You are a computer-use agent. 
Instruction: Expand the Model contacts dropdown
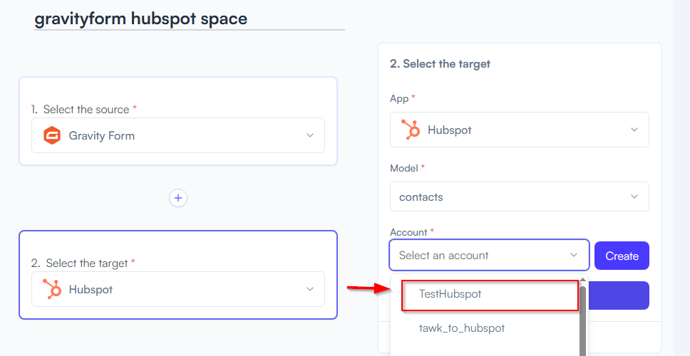(519, 197)
